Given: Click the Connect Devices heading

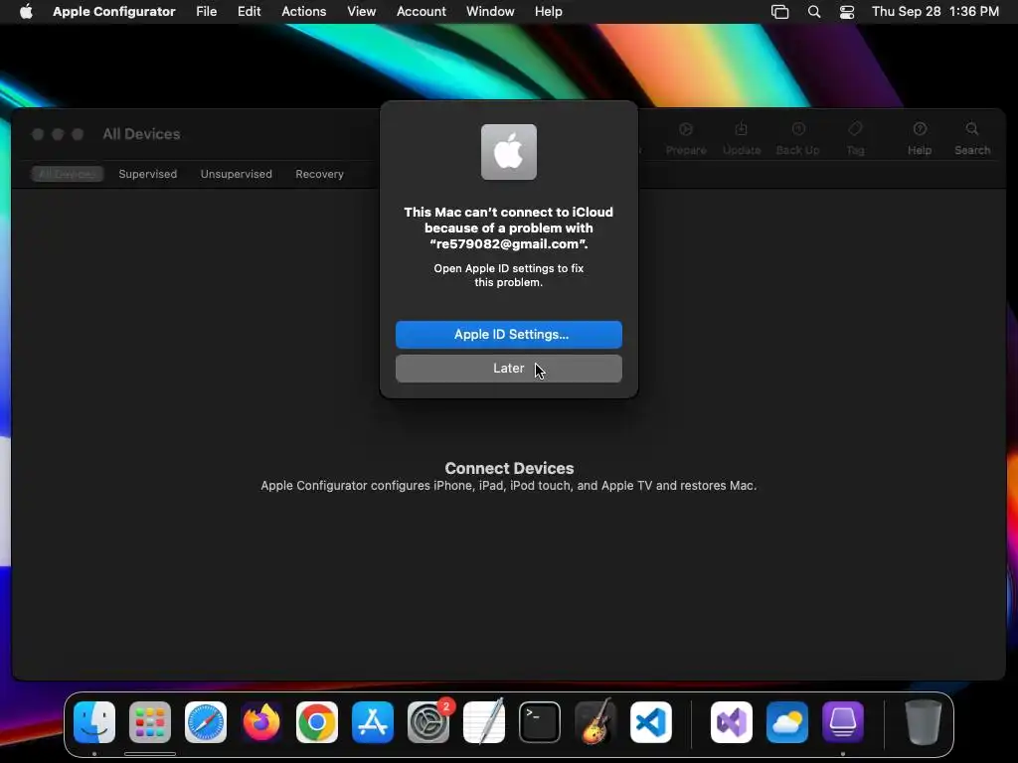Looking at the screenshot, I should 509,468.
